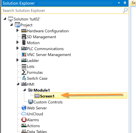This screenshot has height=133, width=136.
Task: Toggle the Solution Explorer pin icon
Action: coord(125,3)
